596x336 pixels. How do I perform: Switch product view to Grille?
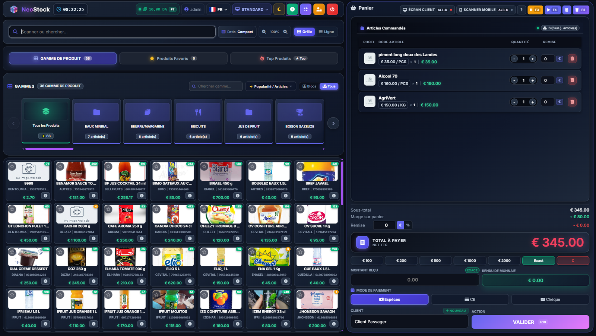click(304, 32)
